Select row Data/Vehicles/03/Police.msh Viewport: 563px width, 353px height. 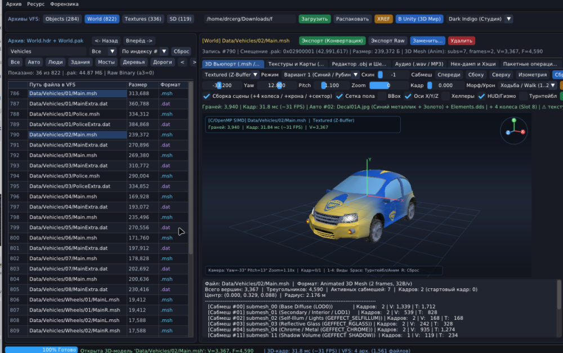point(98,176)
